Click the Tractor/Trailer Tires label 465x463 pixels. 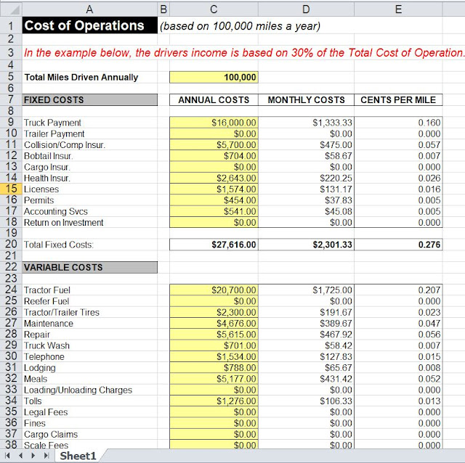pyautogui.click(x=62, y=312)
